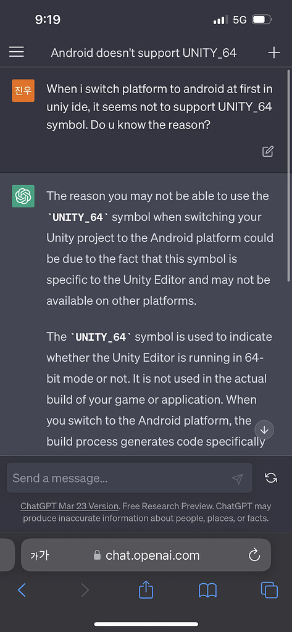Regenerate the response with refresh icon

270,478
